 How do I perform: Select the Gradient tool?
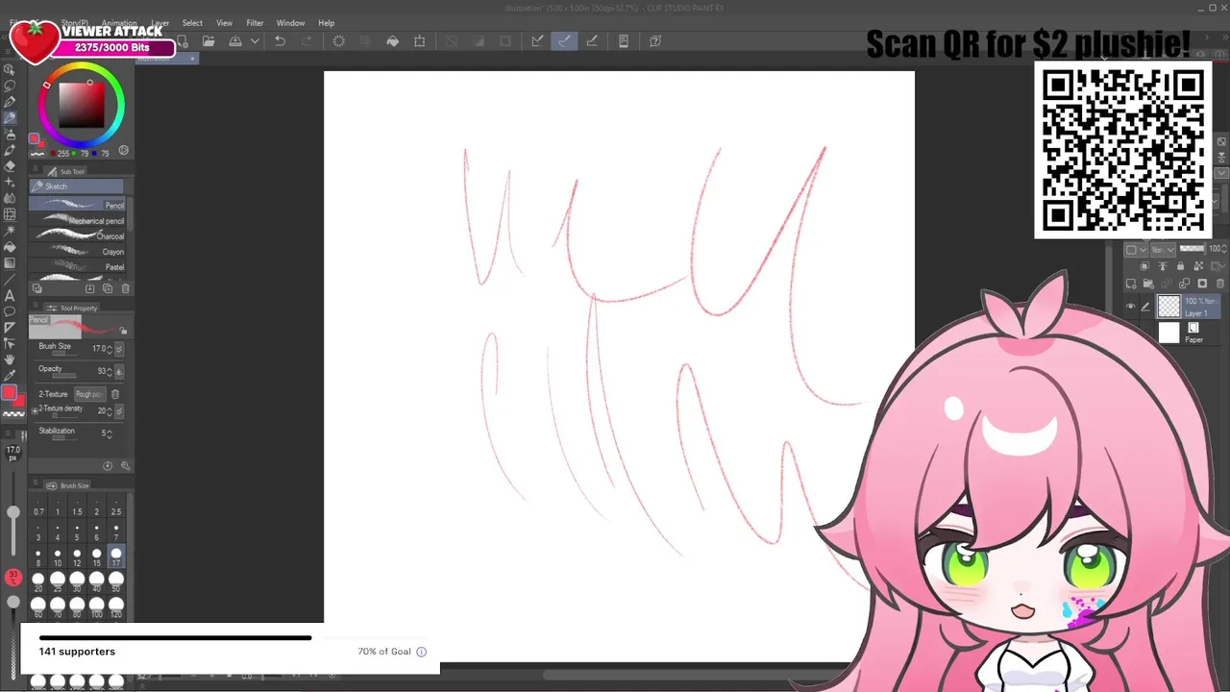[x=10, y=262]
